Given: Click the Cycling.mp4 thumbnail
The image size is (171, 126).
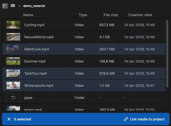Looking at the screenshot, I should (13, 25).
